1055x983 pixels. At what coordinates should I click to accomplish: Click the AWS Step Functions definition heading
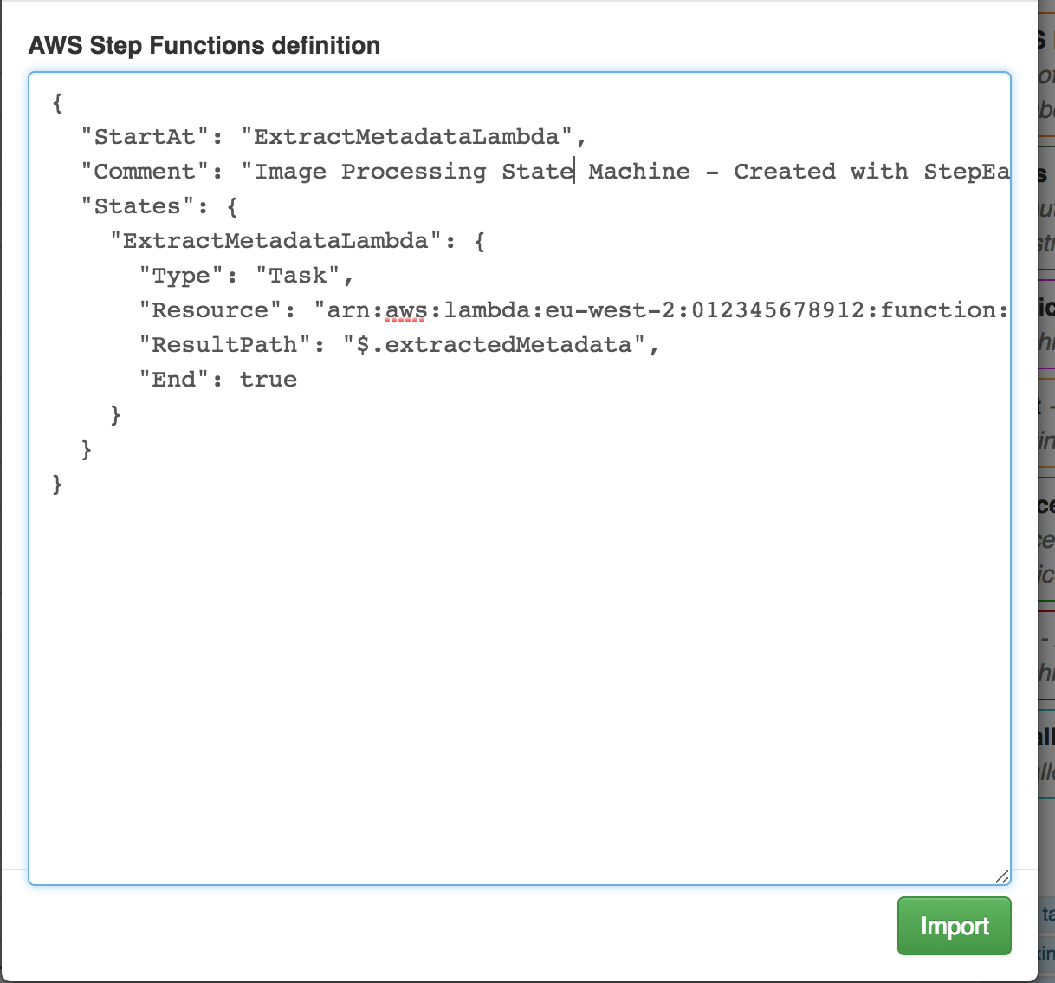[x=204, y=45]
